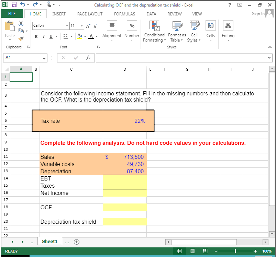Viewport: 276px width, 257px height.
Task: Cut selection with scissors icon
Action: click(21, 23)
